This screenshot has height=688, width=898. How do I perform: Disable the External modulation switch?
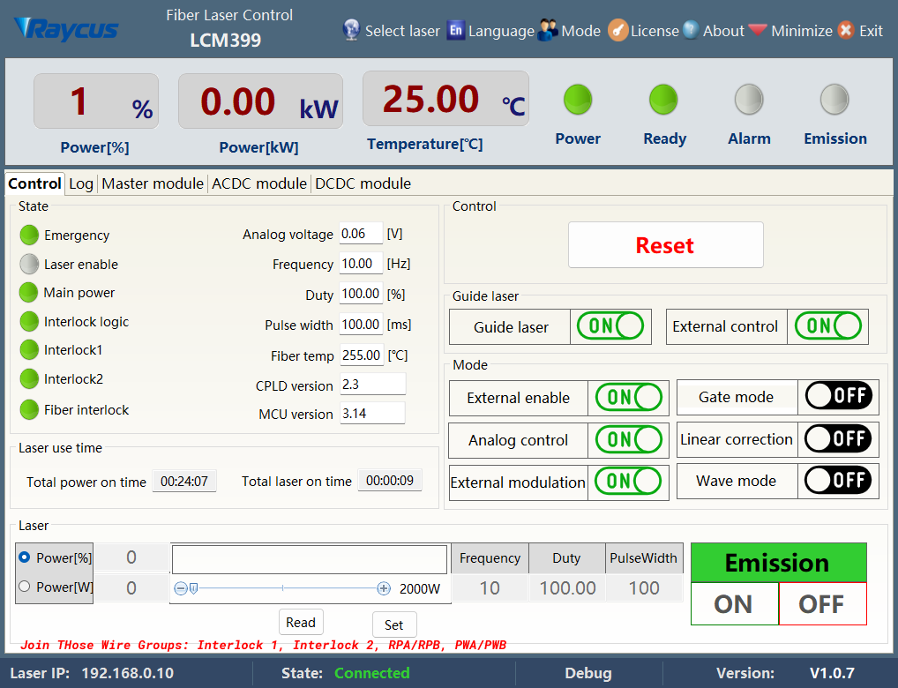[x=628, y=481]
